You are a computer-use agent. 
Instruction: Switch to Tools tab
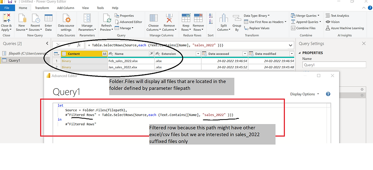100,8
